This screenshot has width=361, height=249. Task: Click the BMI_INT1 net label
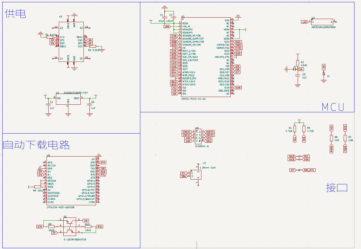[309, 170]
